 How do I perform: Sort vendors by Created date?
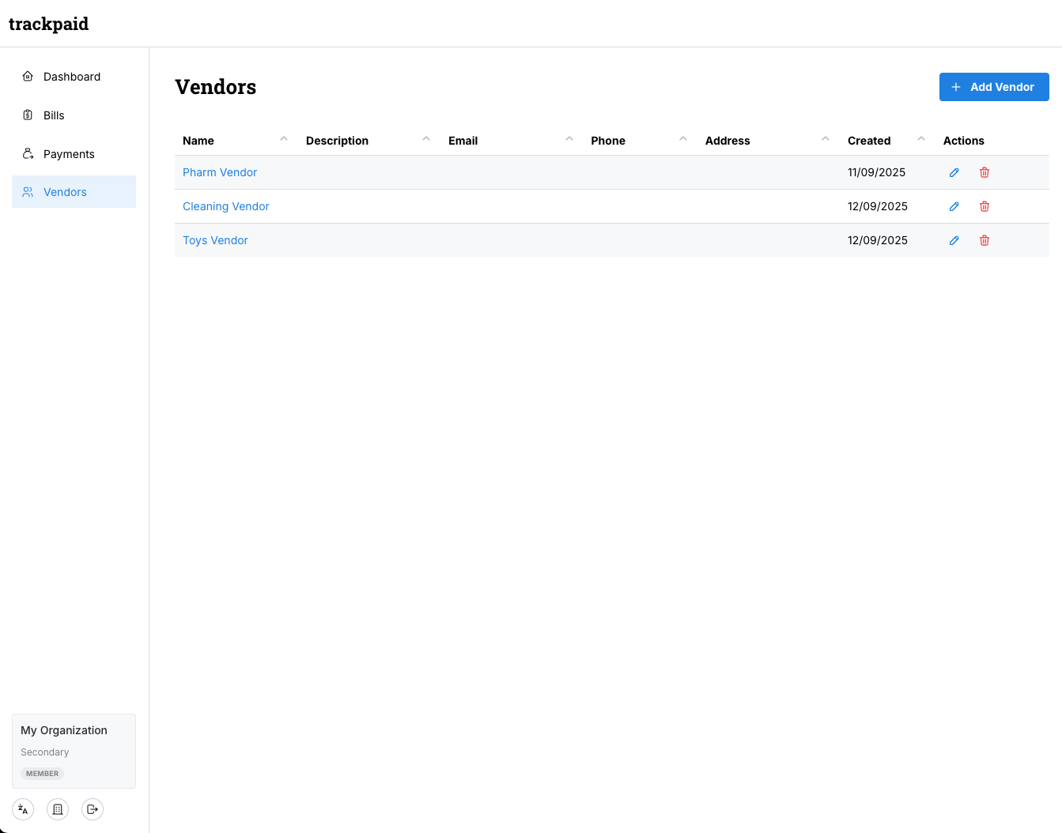868,141
